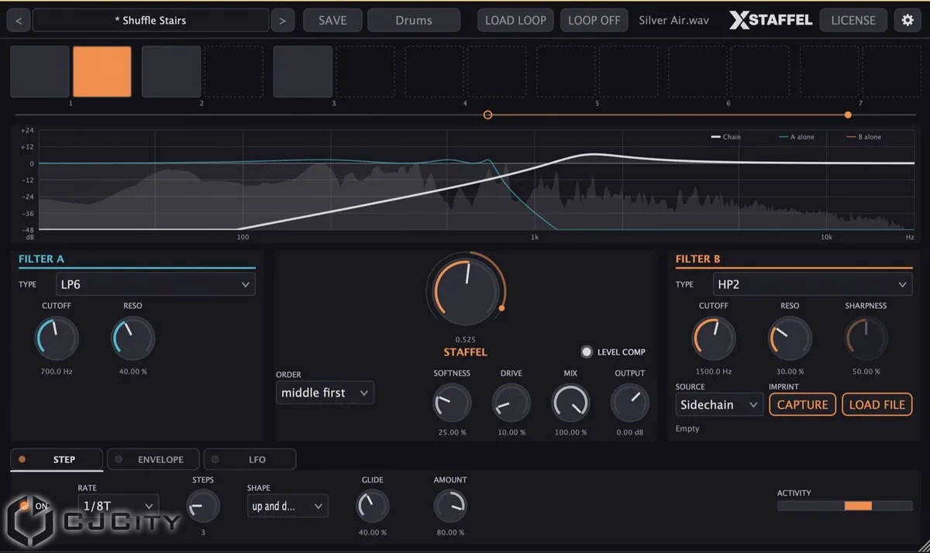This screenshot has width=930, height=553.
Task: Toggle the LOOP OFF button
Action: click(594, 20)
